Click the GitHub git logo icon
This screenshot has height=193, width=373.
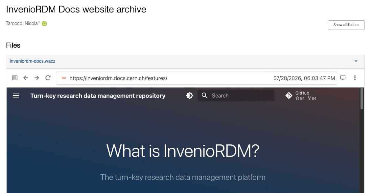click(289, 96)
